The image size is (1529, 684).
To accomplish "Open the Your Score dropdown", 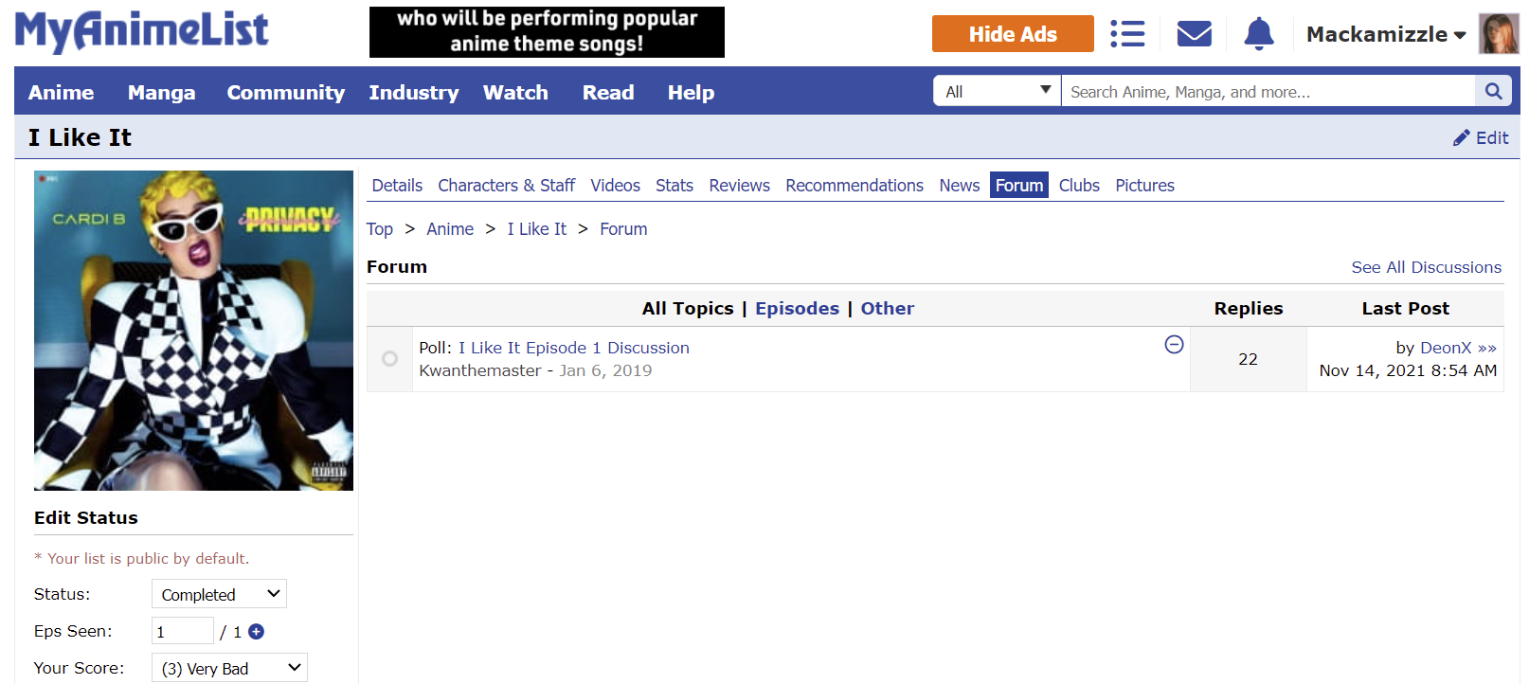I will pyautogui.click(x=229, y=668).
